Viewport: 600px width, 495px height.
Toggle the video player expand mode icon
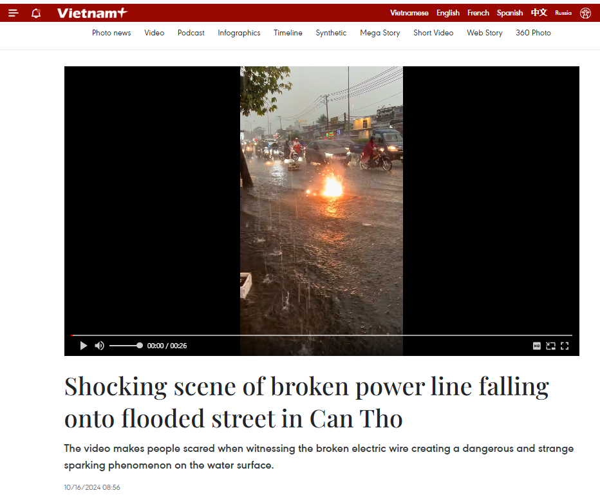tap(550, 346)
